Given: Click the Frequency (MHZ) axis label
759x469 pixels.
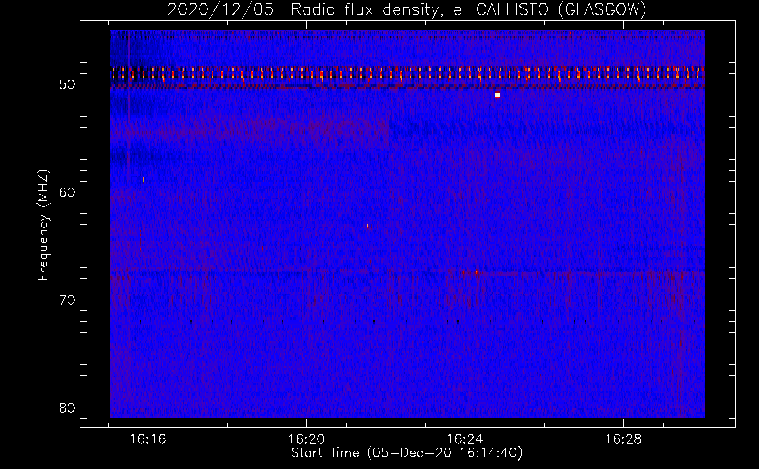Looking at the screenshot, I should tap(43, 225).
